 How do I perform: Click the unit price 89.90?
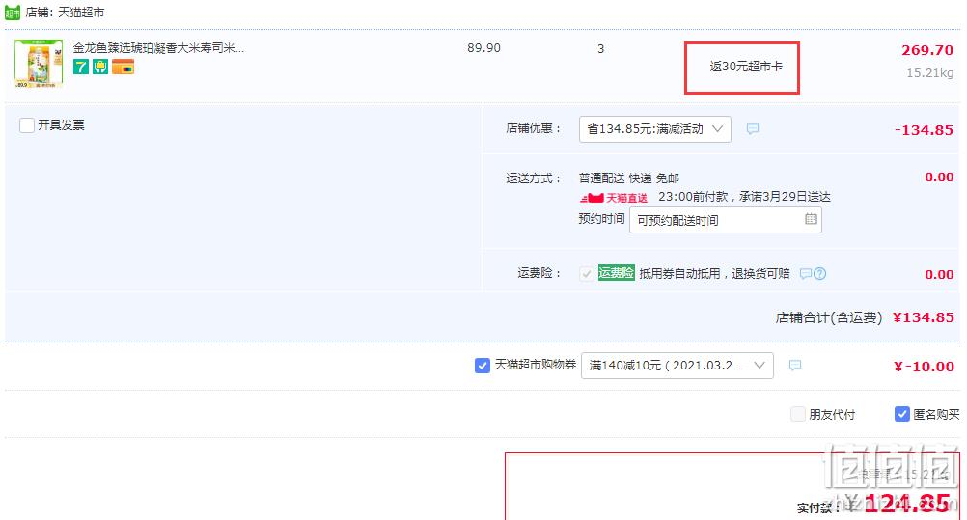point(484,48)
